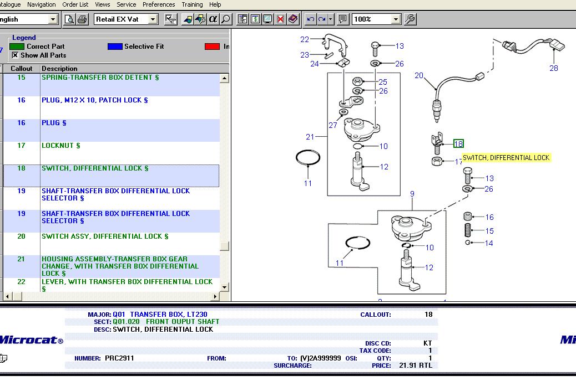This screenshot has width=576, height=381.
Task: Open the 100% zoom level dropdown
Action: 396,19
